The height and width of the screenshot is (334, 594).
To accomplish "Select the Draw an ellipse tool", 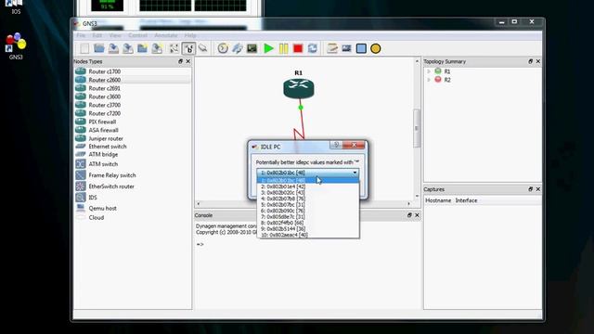I will (x=375, y=48).
